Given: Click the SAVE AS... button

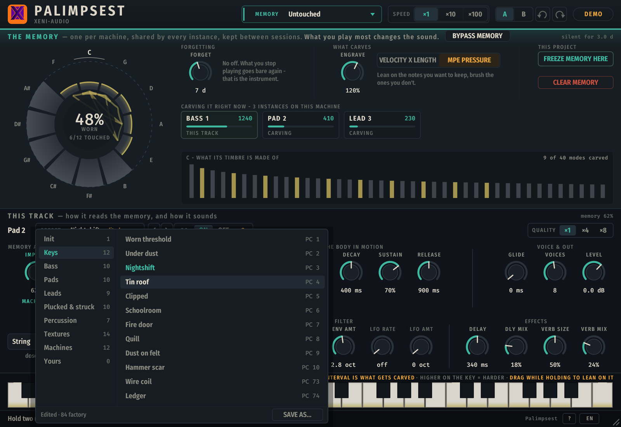Looking at the screenshot, I should point(297,415).
